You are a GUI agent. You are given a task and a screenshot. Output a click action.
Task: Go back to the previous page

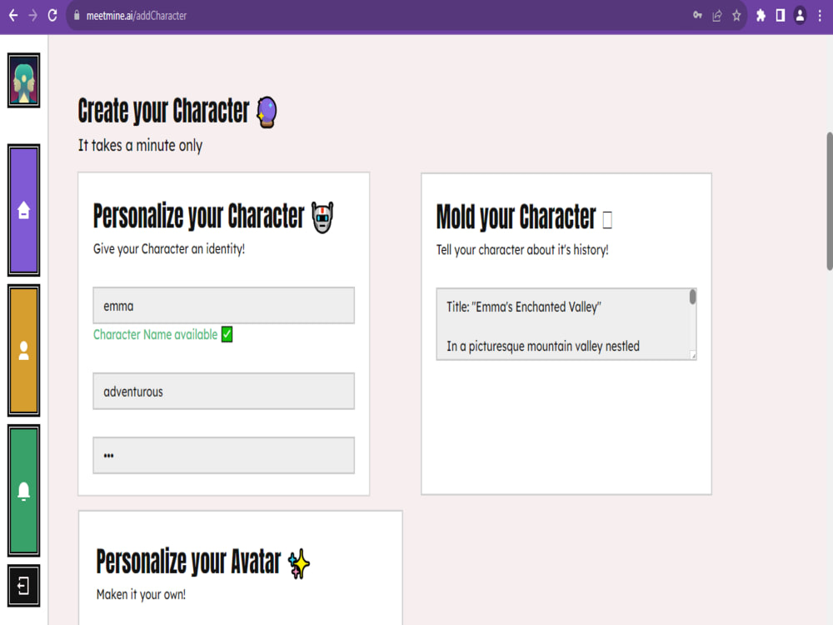(13, 15)
